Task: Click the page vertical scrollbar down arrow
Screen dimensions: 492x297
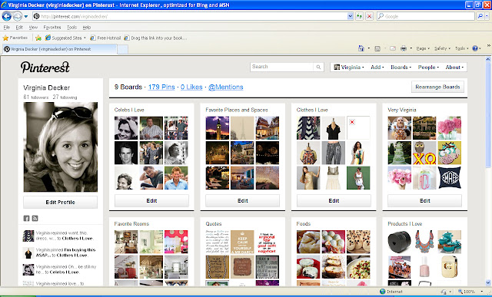Action: pyautogui.click(x=488, y=282)
